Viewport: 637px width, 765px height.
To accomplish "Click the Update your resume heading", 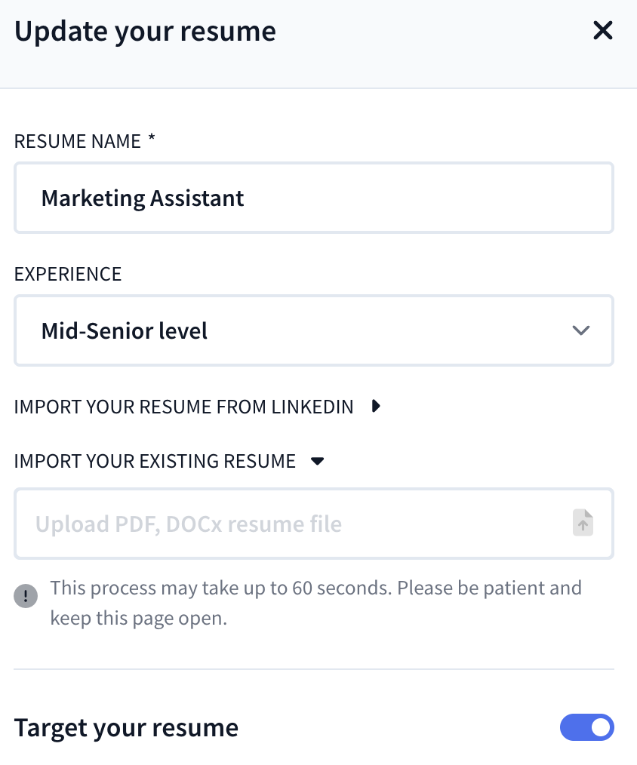I will pyautogui.click(x=145, y=31).
